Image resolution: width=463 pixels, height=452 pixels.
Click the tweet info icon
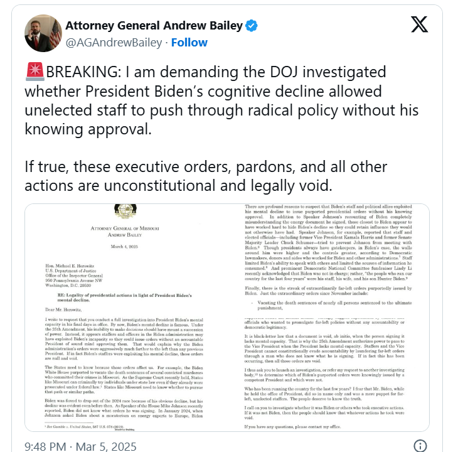[422, 446]
